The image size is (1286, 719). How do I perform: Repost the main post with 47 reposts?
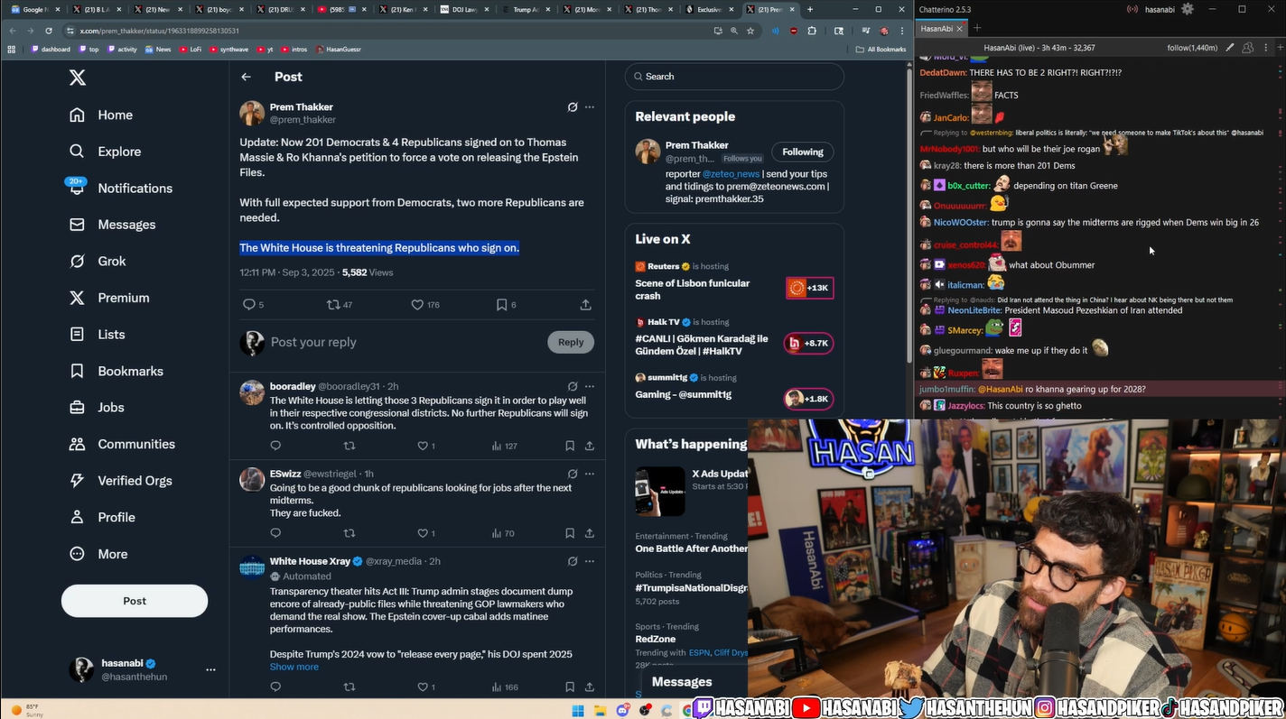(x=333, y=305)
